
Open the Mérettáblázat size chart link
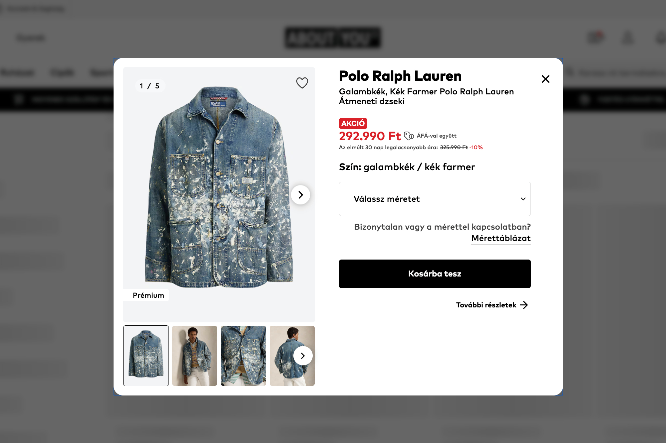pos(501,238)
